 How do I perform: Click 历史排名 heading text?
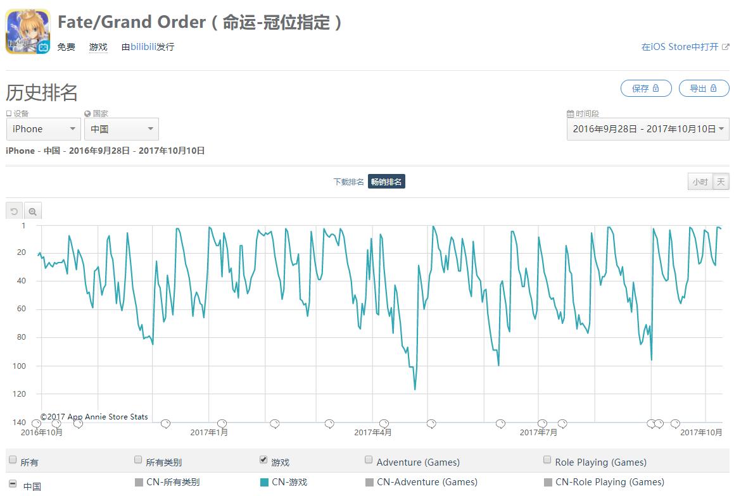pos(42,92)
